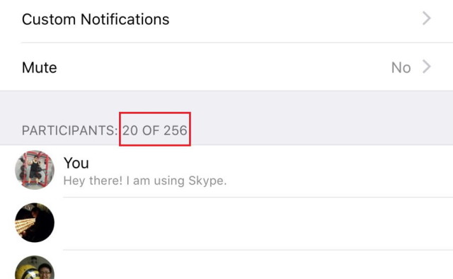The image size is (453, 279).
Task: Select the third participant's empty name row
Action: (258, 265)
